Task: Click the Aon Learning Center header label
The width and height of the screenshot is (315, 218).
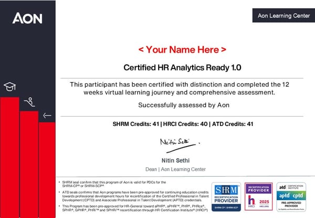Action: click(283, 16)
